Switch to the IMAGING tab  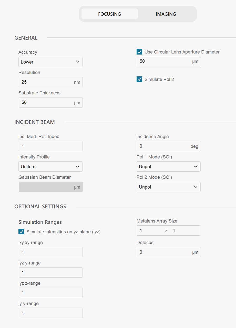pyautogui.click(x=166, y=14)
